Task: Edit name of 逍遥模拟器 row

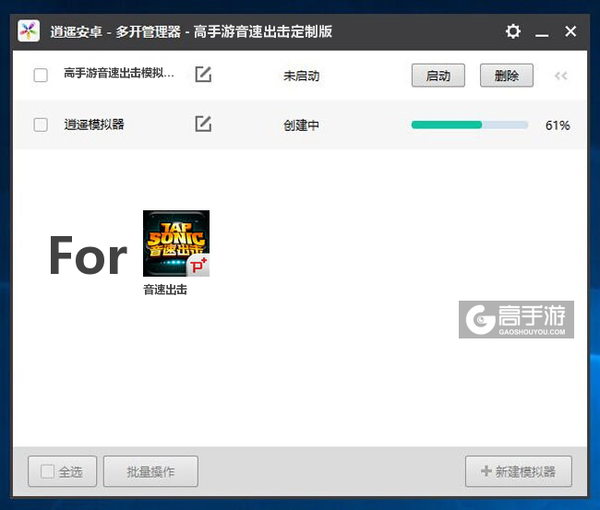Action: tap(203, 124)
